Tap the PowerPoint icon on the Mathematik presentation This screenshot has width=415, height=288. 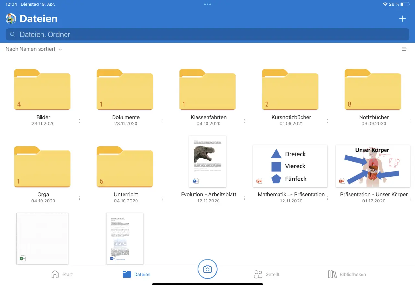[x=259, y=181]
